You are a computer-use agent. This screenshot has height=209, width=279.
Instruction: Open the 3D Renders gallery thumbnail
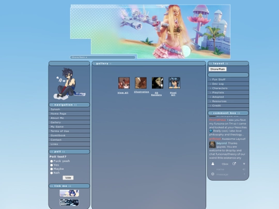pos(158,83)
